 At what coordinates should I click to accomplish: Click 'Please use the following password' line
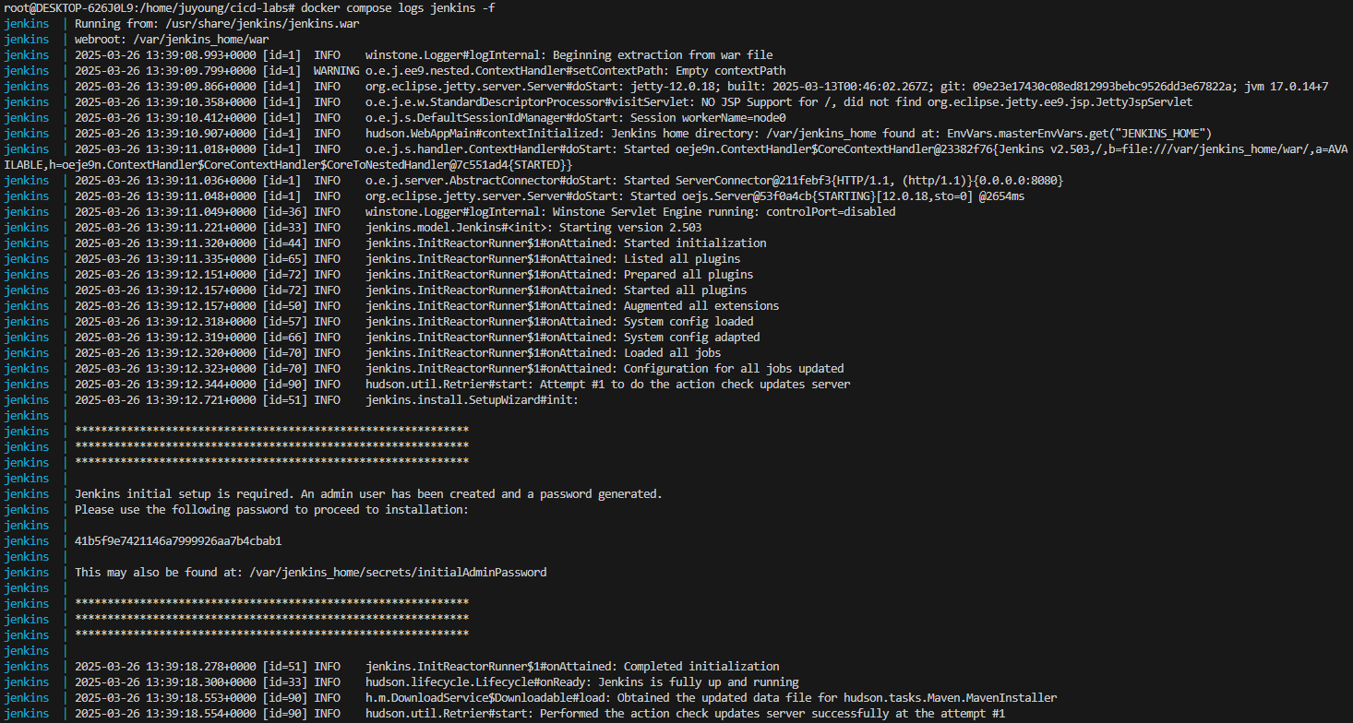coord(271,510)
